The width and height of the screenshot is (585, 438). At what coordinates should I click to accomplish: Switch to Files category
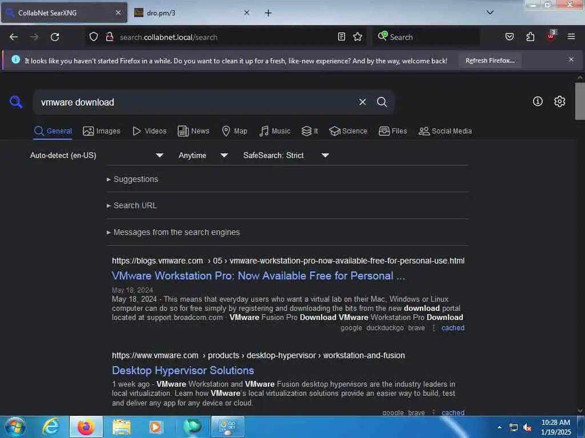(392, 131)
